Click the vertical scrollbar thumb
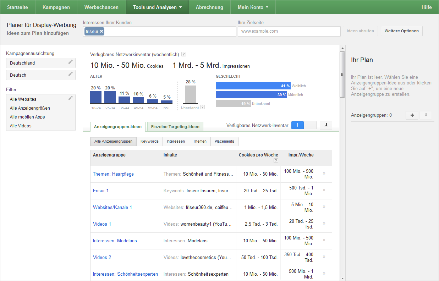The image size is (439, 281). click(342, 75)
